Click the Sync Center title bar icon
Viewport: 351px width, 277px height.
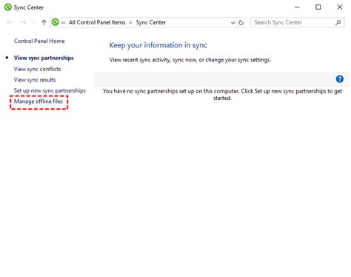pyautogui.click(x=8, y=7)
